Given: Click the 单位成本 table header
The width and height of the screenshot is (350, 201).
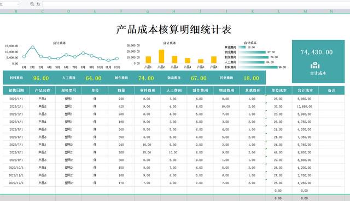Looking at the screenshot, I should pyautogui.click(x=279, y=90).
